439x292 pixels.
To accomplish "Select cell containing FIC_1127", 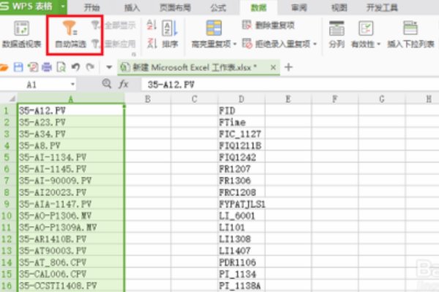I will [x=241, y=134].
